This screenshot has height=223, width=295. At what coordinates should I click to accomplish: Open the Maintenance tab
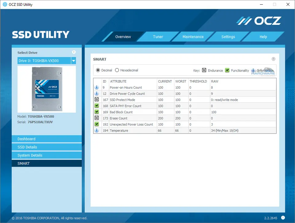tap(193, 37)
